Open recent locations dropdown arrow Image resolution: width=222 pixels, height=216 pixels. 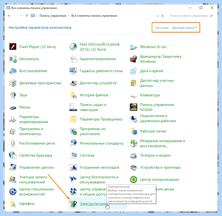(21, 16)
